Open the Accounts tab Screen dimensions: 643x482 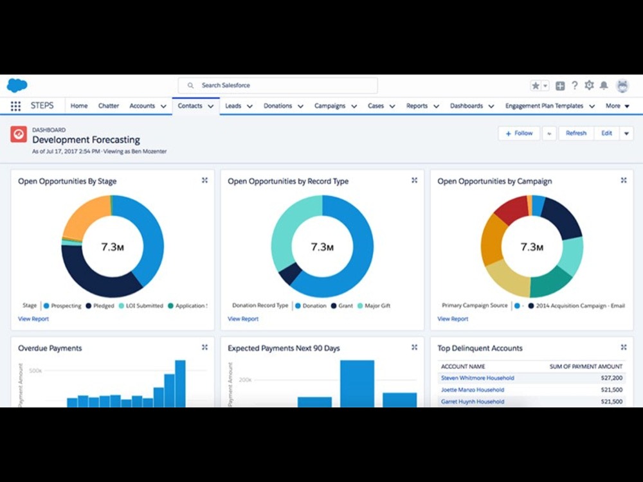(x=142, y=106)
